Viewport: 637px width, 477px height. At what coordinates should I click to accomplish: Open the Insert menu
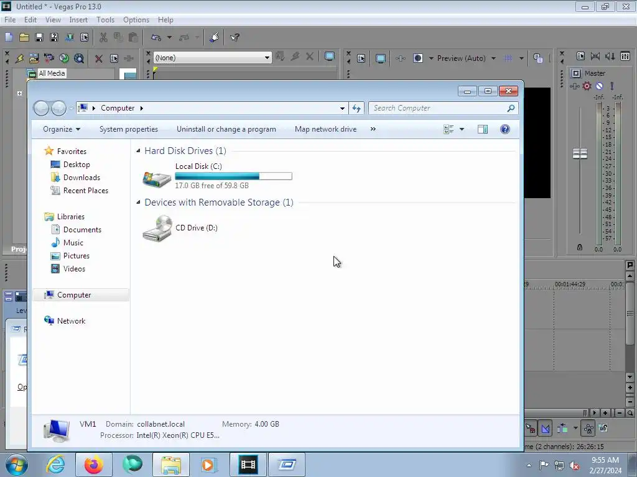point(78,20)
